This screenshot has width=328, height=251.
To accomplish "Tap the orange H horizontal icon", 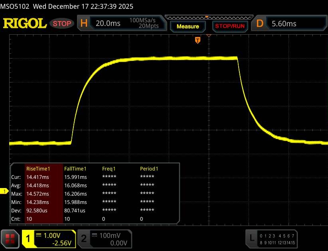I will tap(84, 24).
